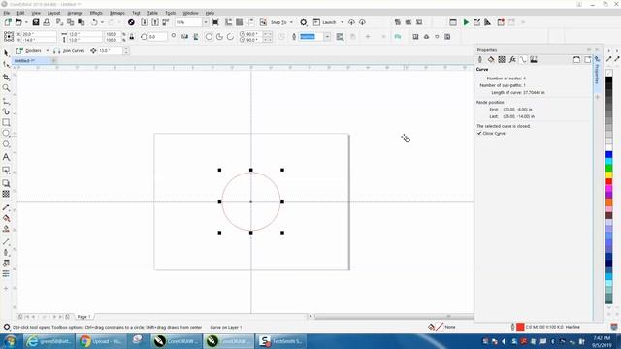The height and width of the screenshot is (349, 621).
Task: Open the Outline tab in Properties docker
Action: pyautogui.click(x=480, y=60)
